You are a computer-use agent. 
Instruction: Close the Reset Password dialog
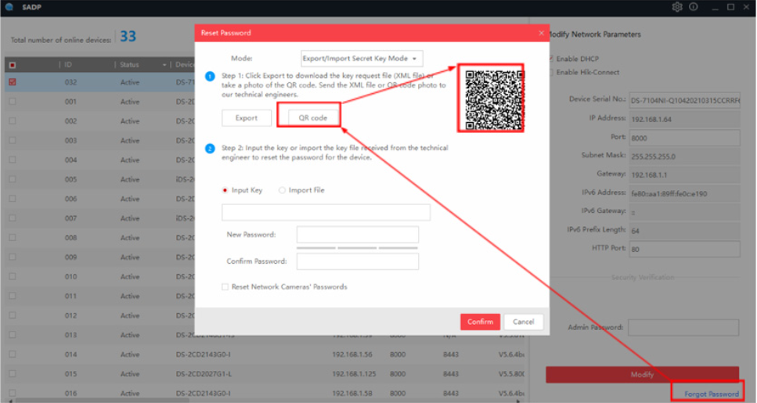[x=541, y=33]
